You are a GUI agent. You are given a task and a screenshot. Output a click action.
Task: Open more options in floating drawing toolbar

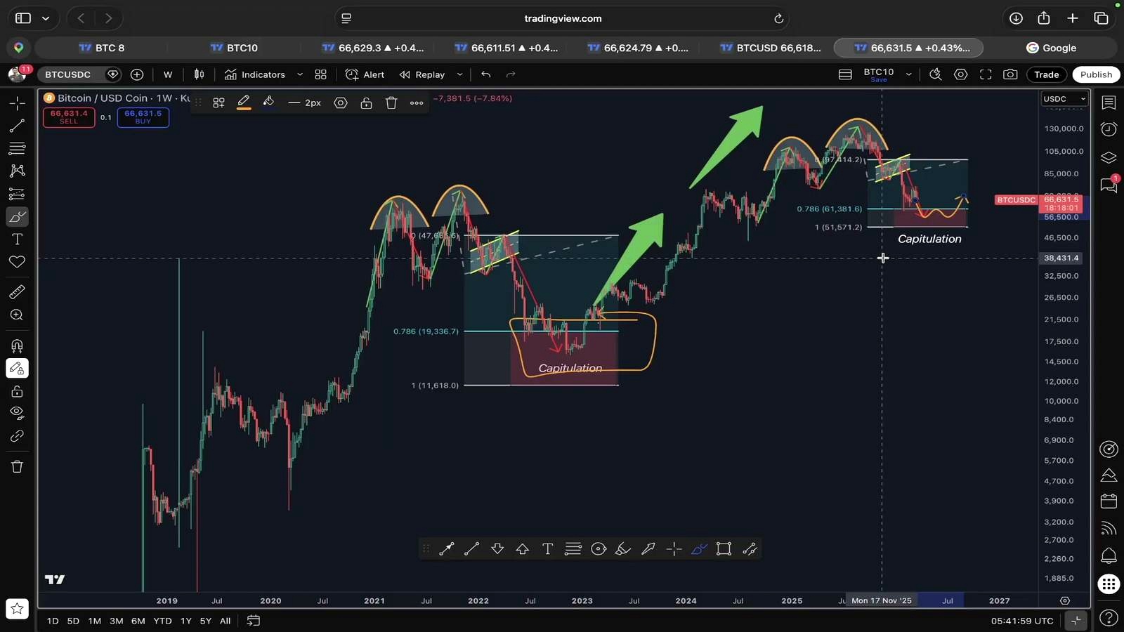pos(417,103)
